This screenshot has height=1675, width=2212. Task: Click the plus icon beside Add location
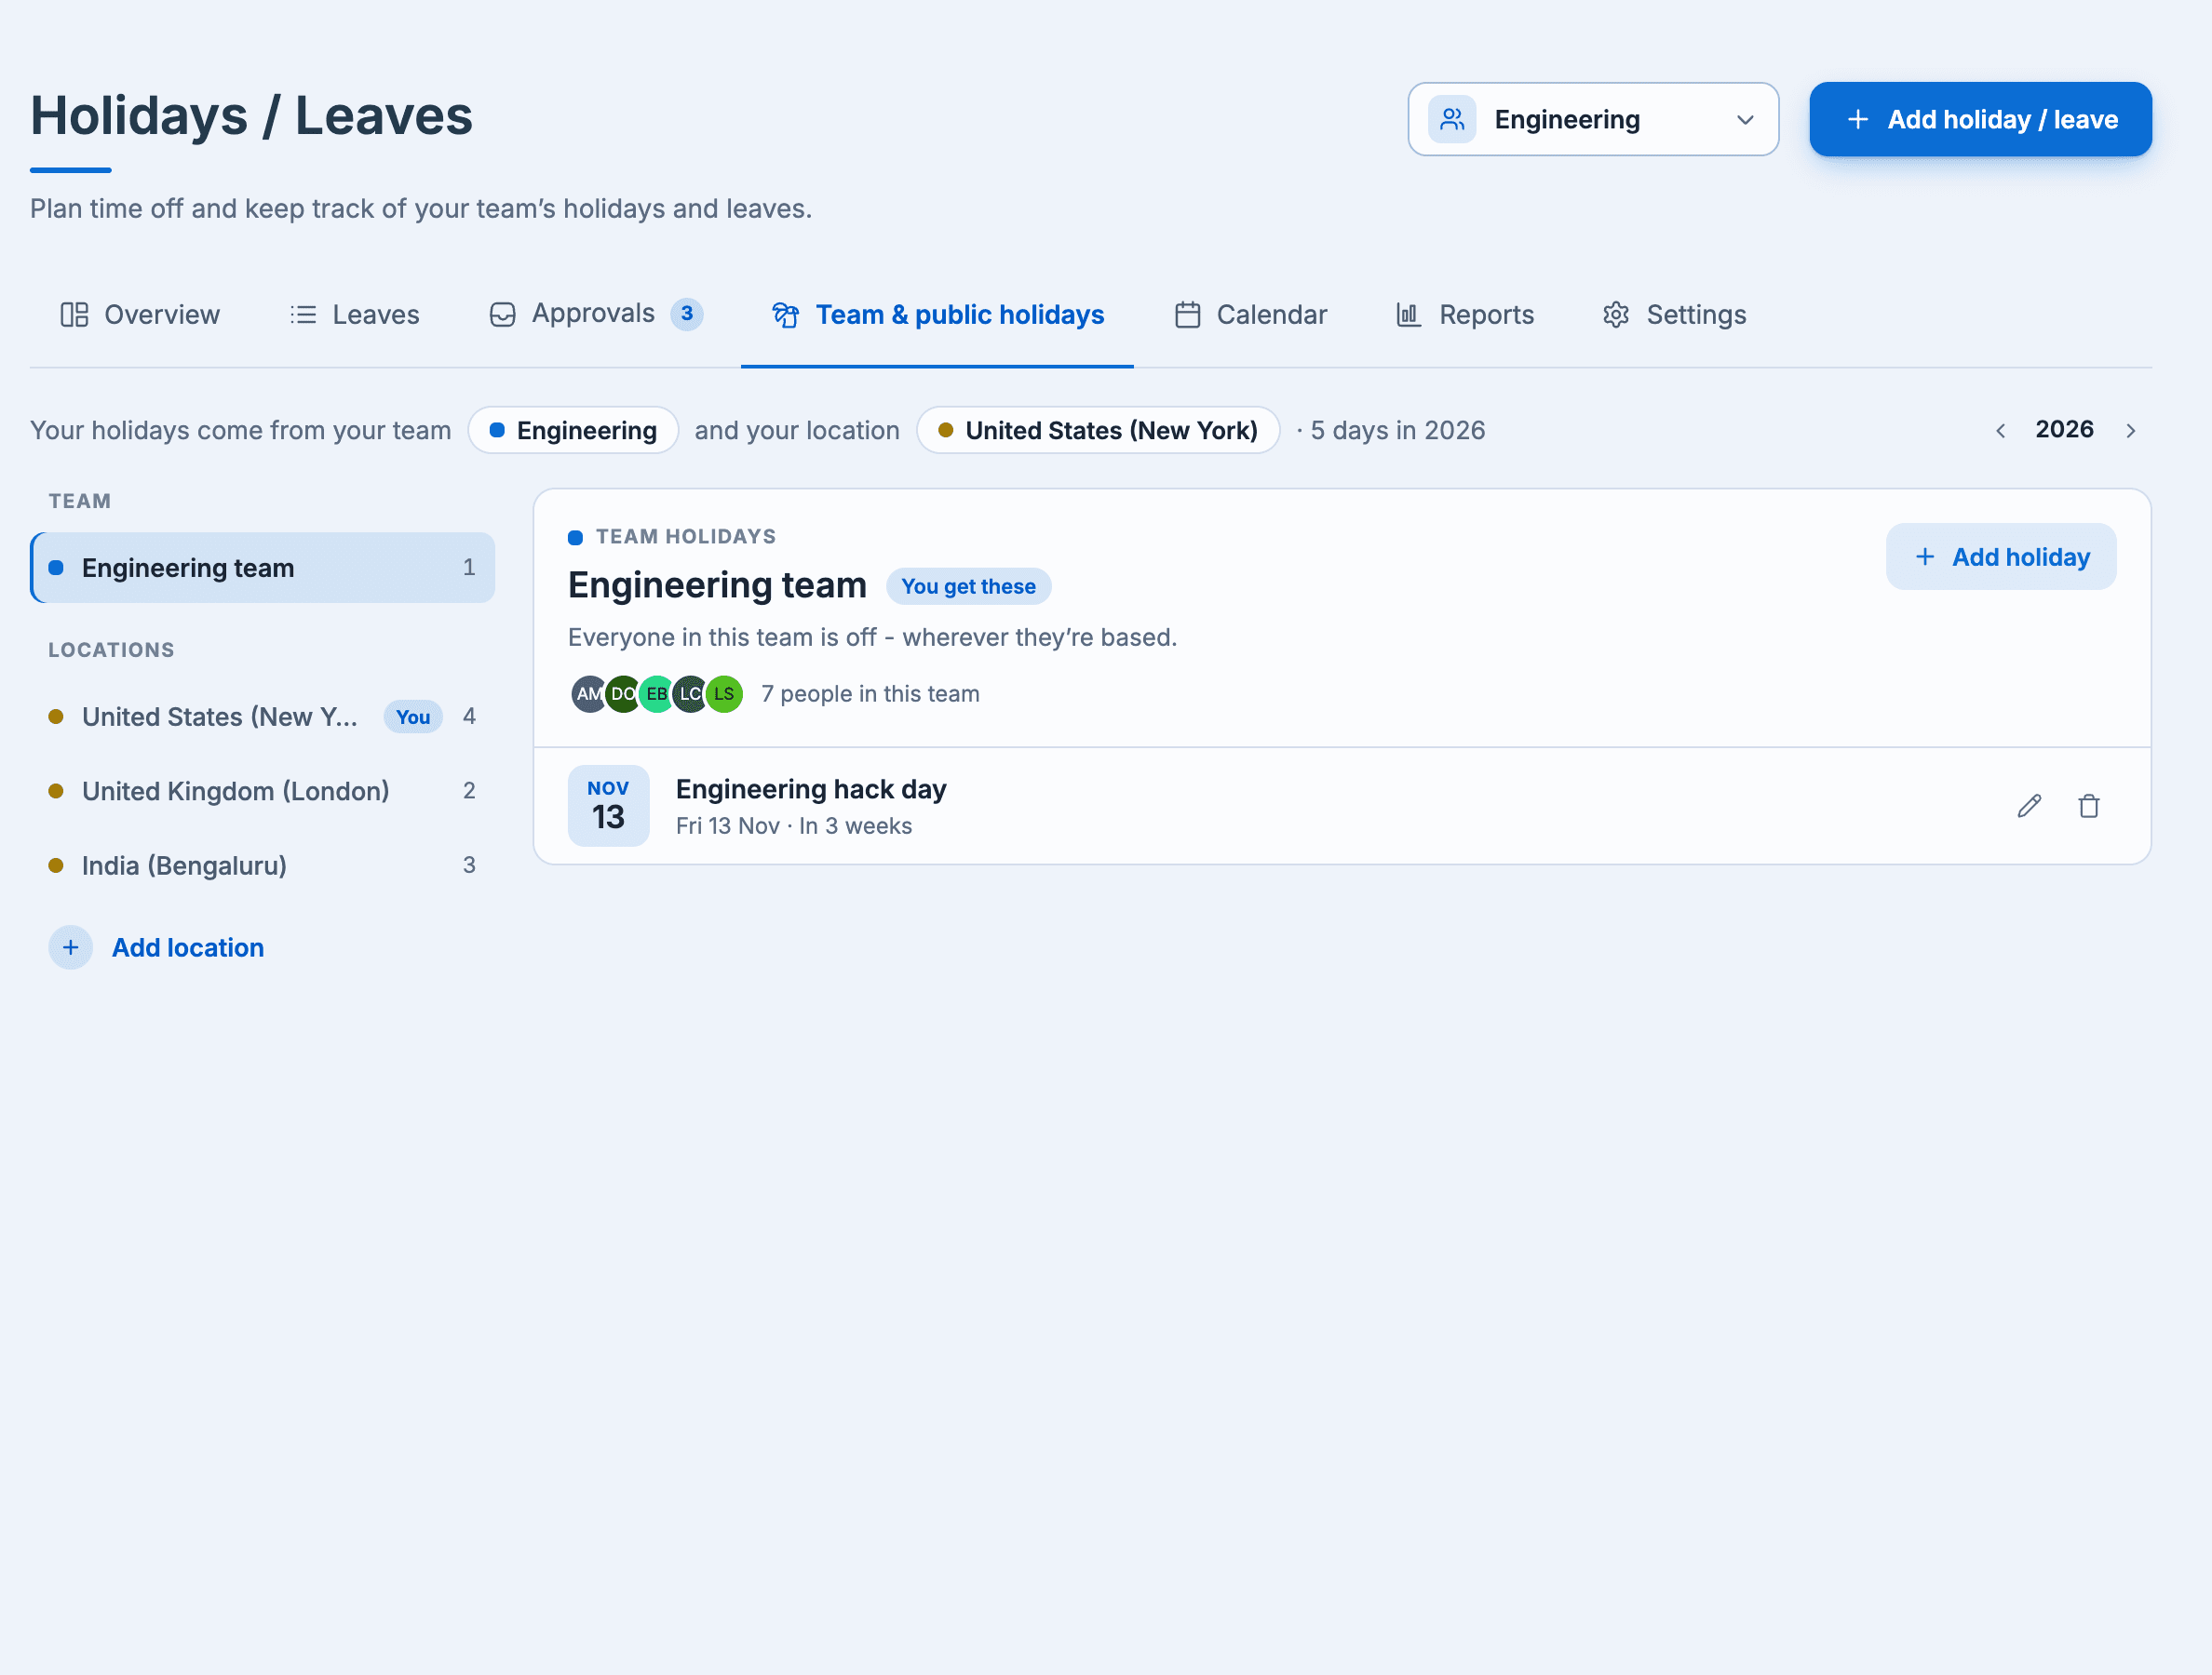tap(71, 947)
